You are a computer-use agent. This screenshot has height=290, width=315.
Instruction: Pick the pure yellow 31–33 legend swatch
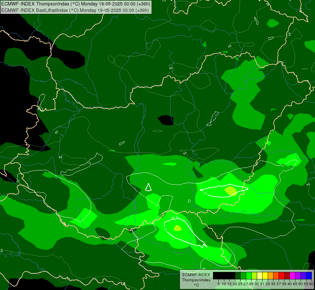(x=265, y=275)
